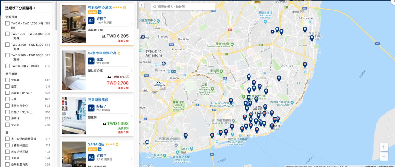Screen dimensions: 395x167
Task: Click genius badge on SANA酒店 card
Action: pyautogui.click(x=92, y=149)
